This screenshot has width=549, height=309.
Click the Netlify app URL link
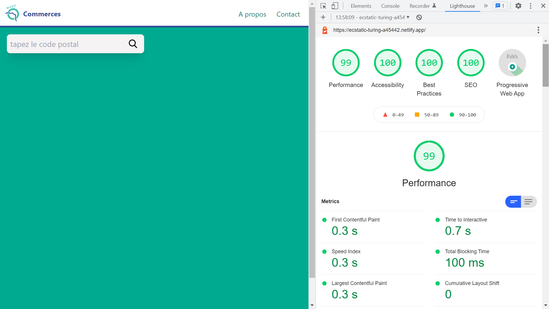379,30
